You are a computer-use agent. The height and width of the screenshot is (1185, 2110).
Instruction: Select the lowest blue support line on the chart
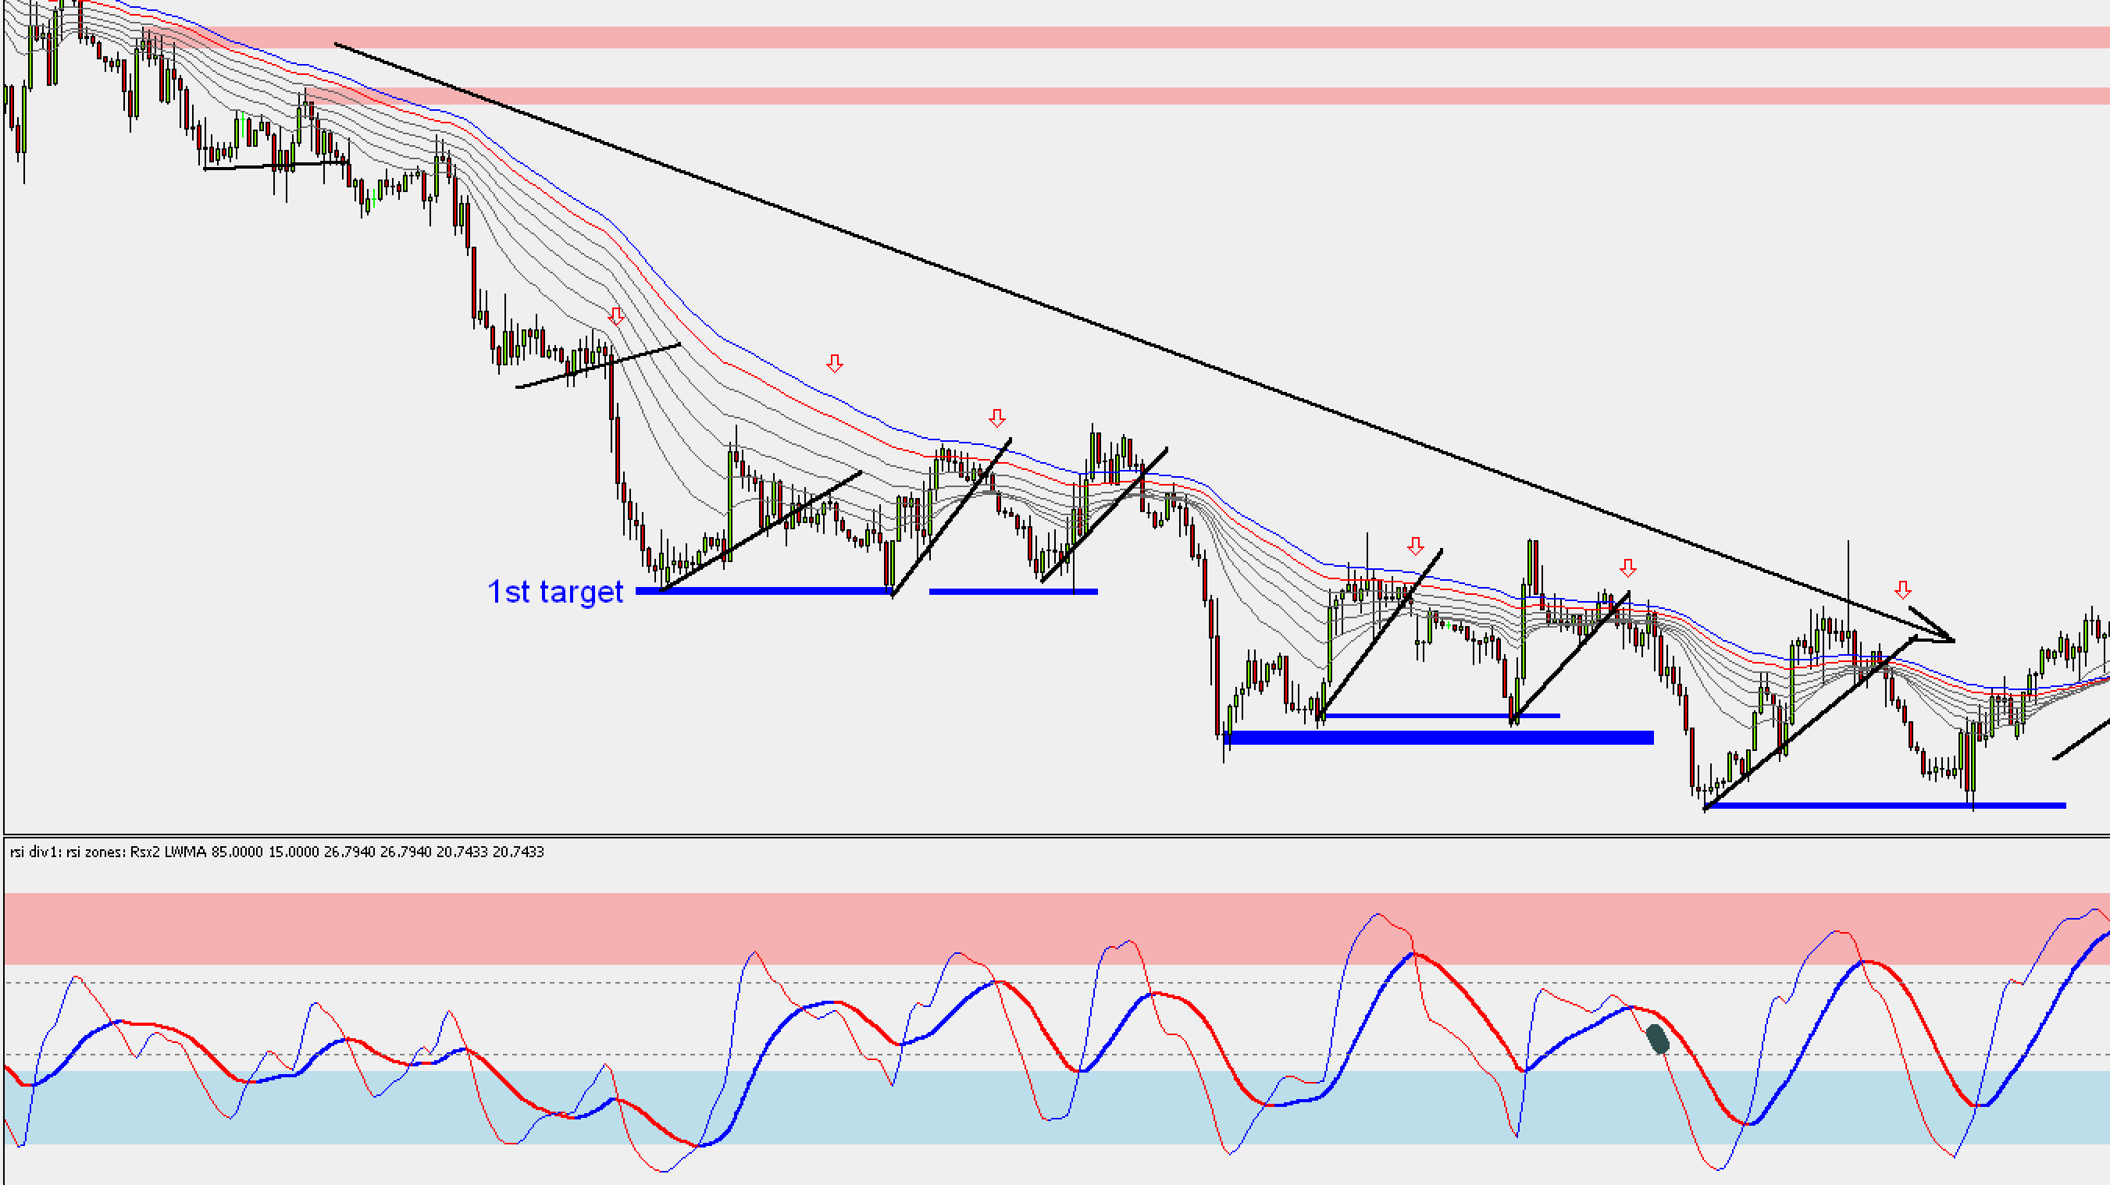coord(1885,806)
